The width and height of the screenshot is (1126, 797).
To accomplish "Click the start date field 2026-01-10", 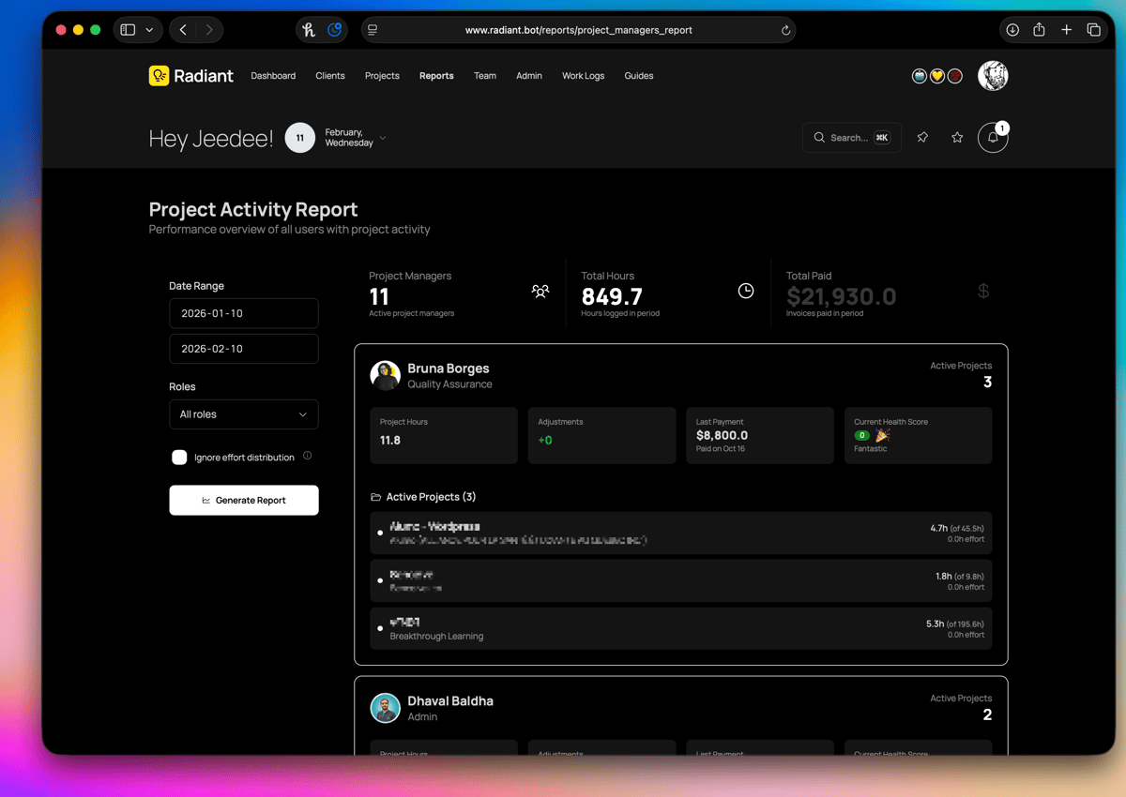I will point(244,313).
